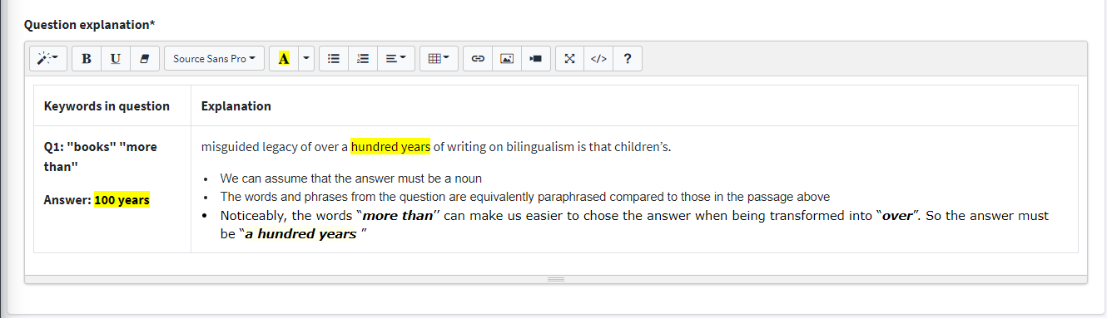Screen dimensions: 1107x318
Task: Click the eraser Remove Font Style icon
Action: (x=144, y=59)
